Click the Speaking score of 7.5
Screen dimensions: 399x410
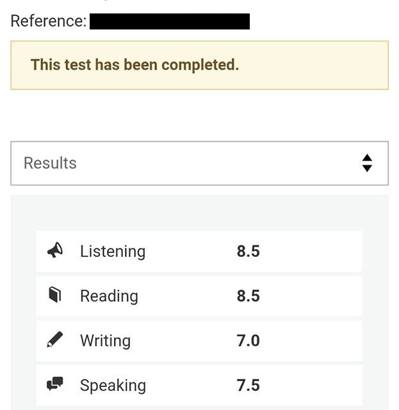[x=248, y=386]
